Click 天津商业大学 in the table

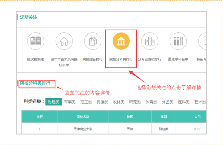pyautogui.click(x=83, y=129)
